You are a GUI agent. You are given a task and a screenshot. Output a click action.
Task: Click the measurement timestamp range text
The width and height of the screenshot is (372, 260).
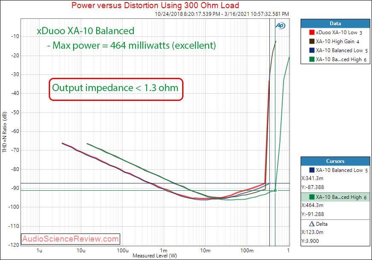[x=222, y=14]
